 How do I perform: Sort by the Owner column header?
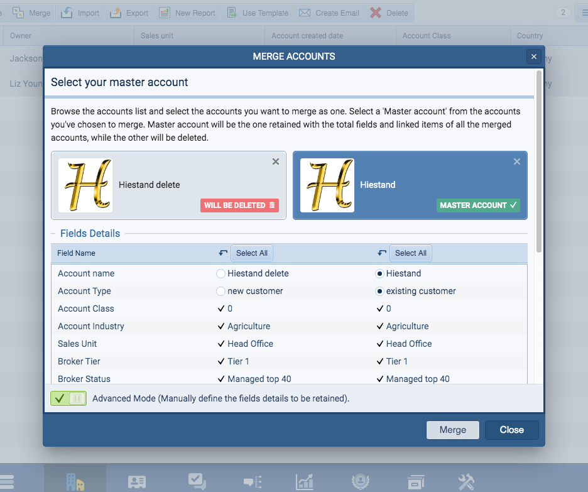coord(21,36)
